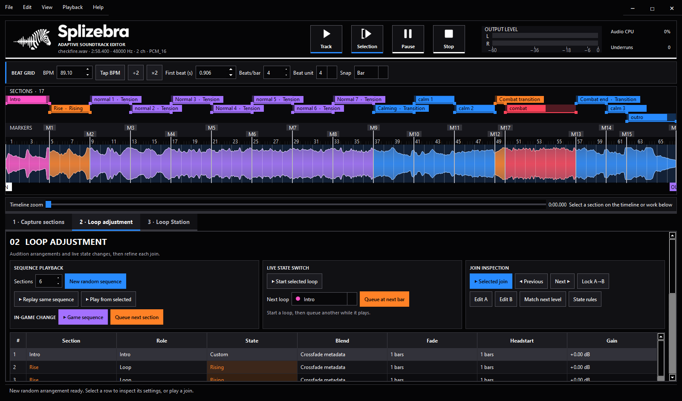
Task: Open the Help menu
Action: [98, 7]
